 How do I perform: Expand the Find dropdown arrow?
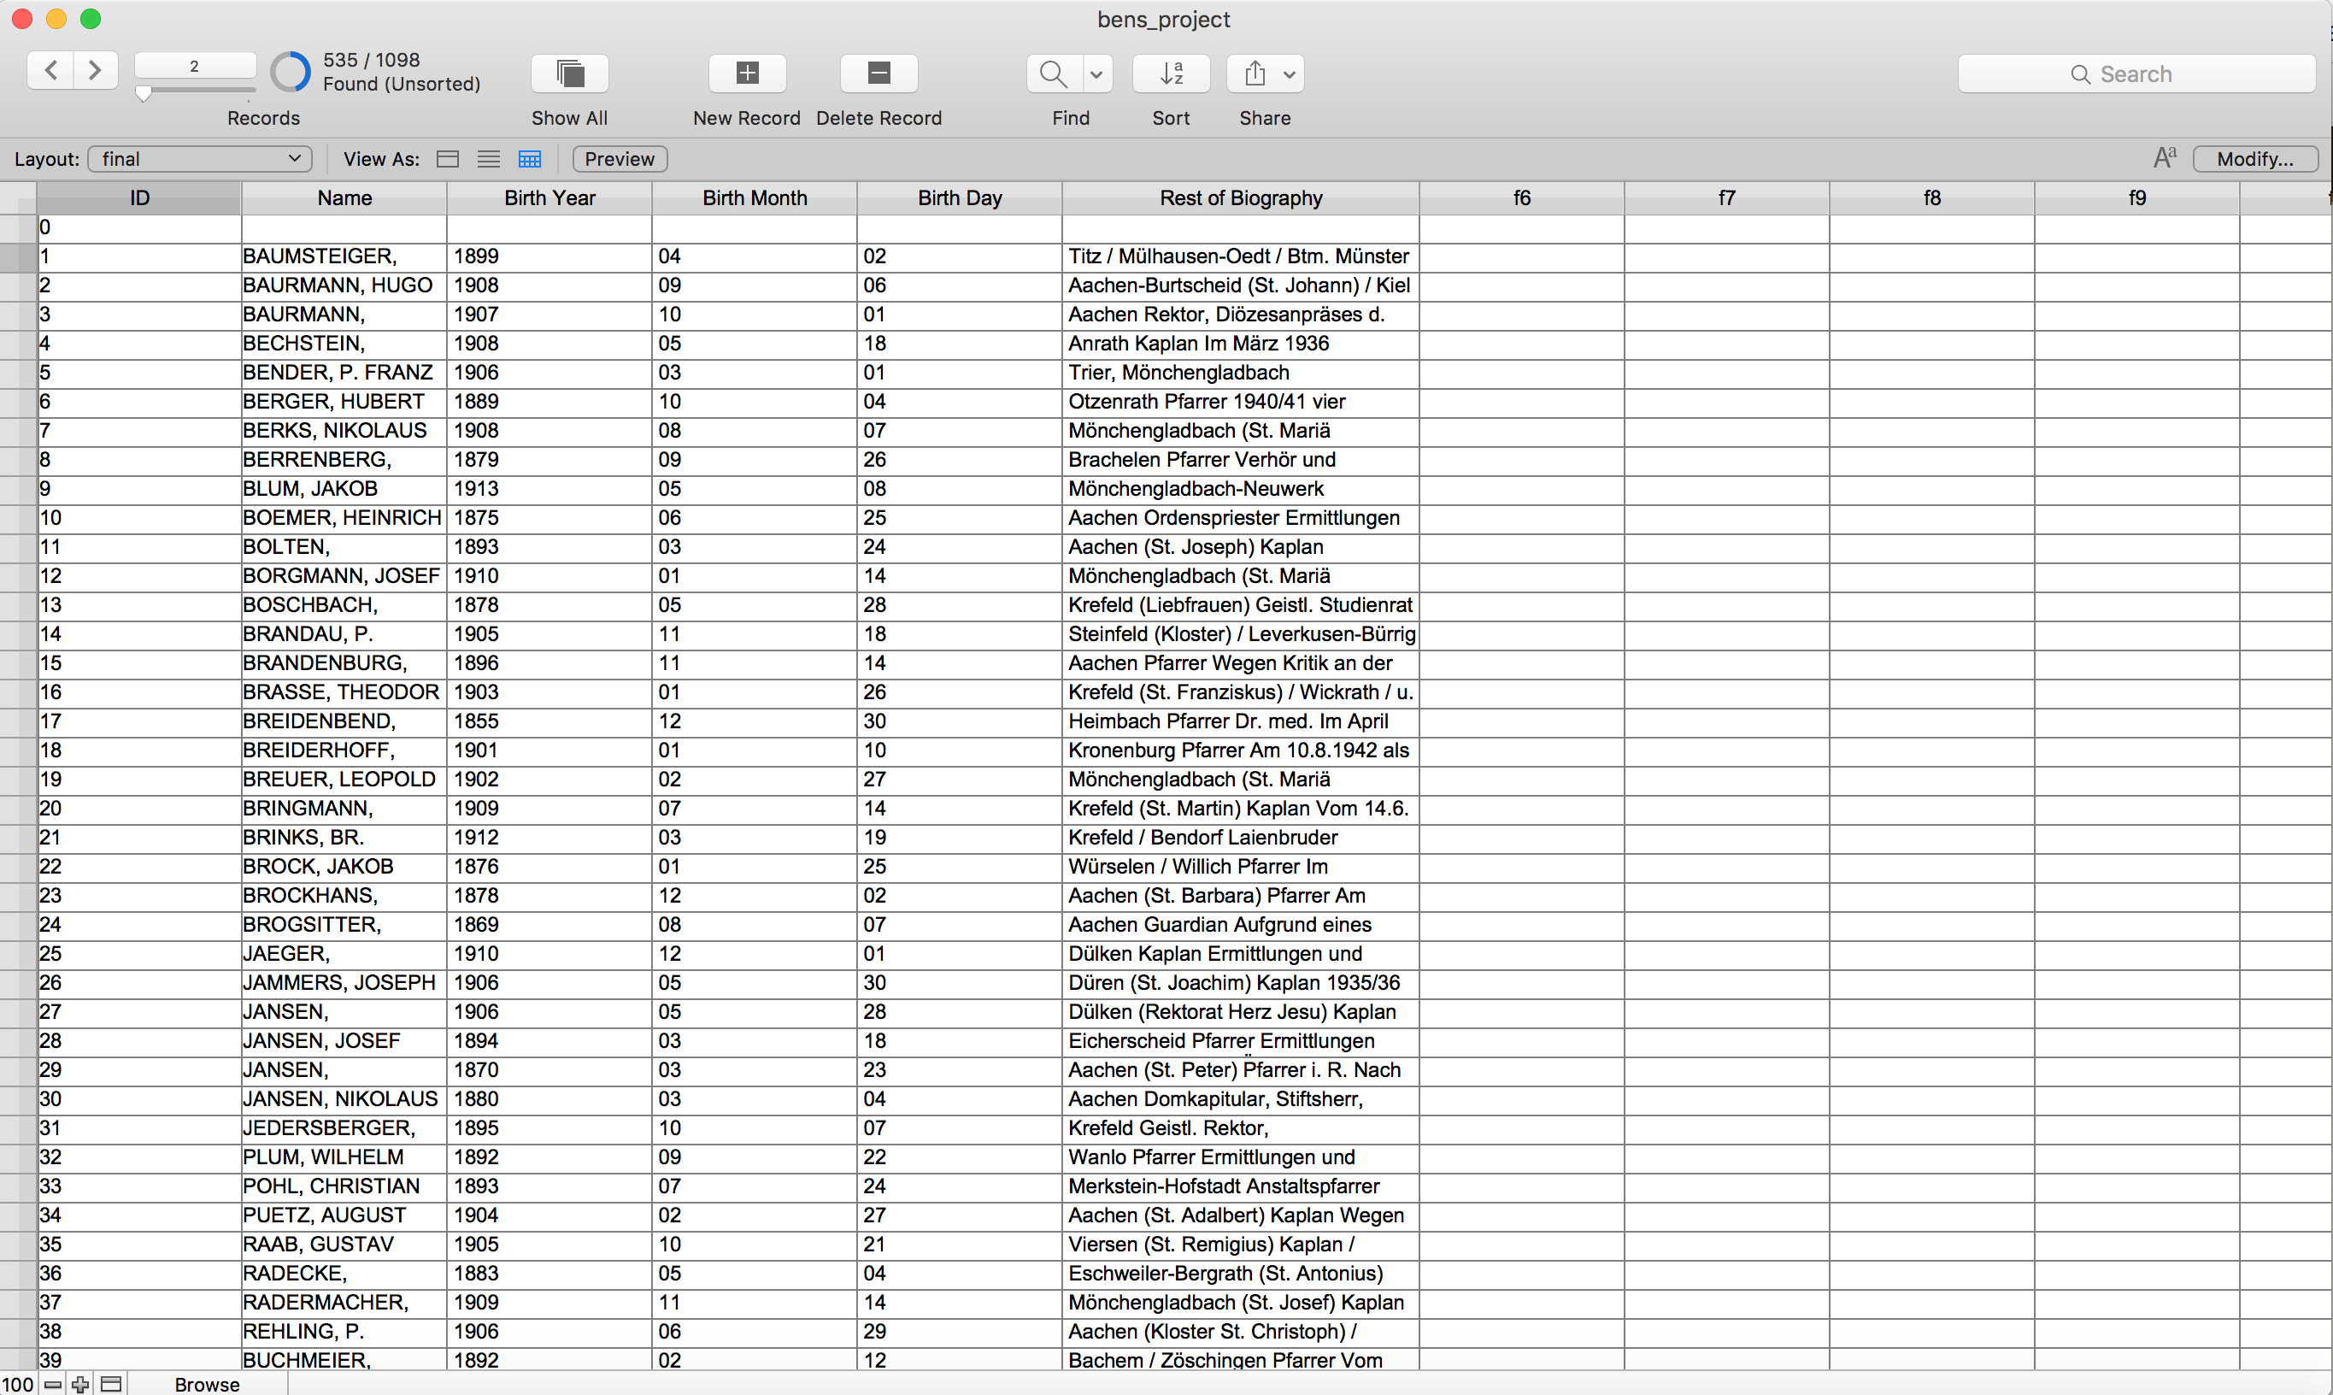(1096, 74)
